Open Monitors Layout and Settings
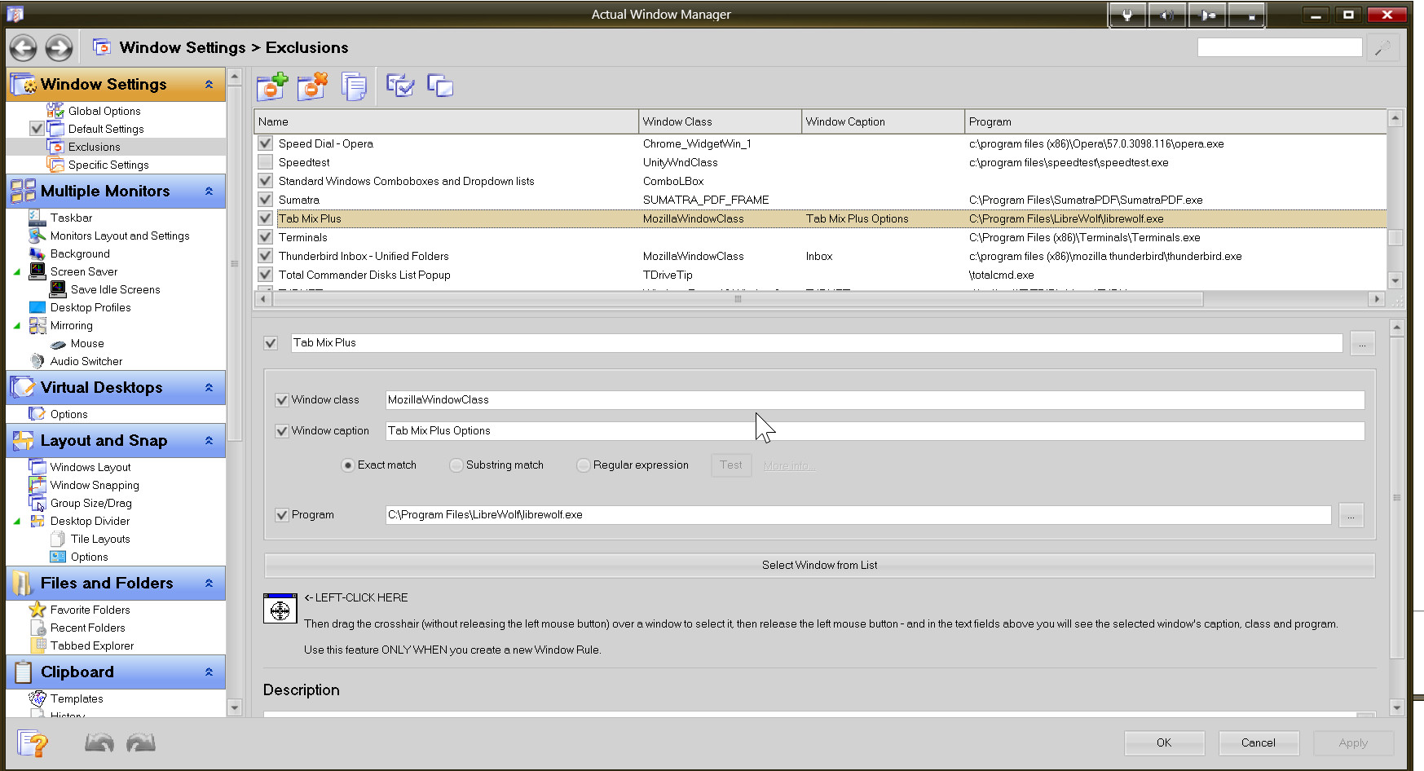This screenshot has height=771, width=1424. point(120,236)
